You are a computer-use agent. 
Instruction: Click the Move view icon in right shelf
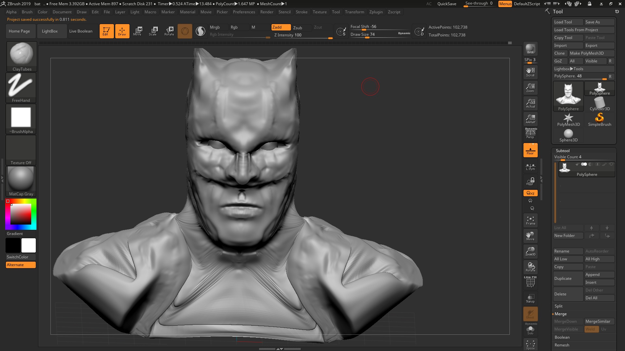530,236
